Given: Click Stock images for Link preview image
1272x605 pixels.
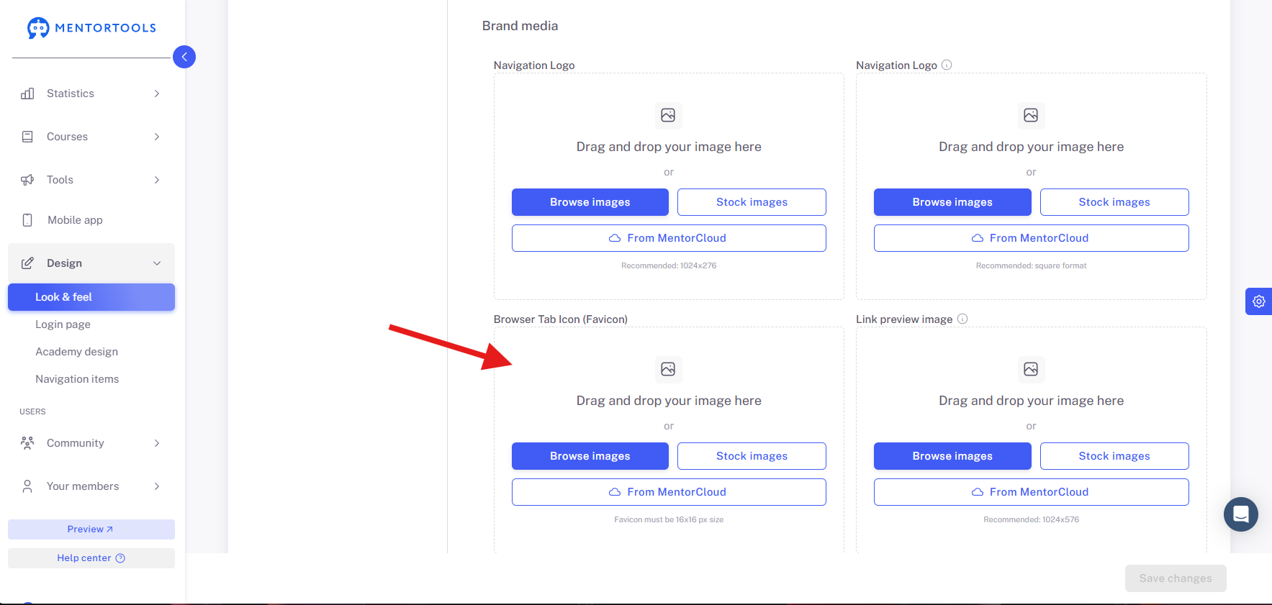Looking at the screenshot, I should (1114, 456).
